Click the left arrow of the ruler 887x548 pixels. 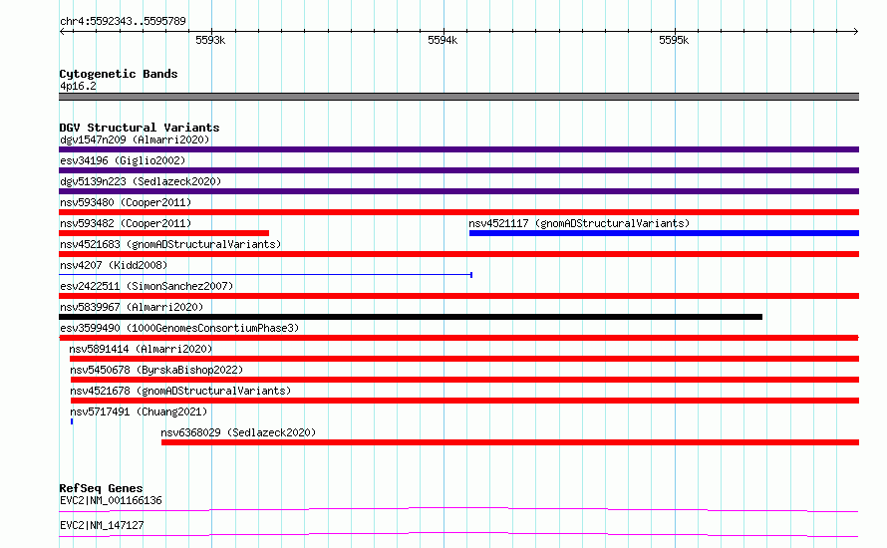62,32
